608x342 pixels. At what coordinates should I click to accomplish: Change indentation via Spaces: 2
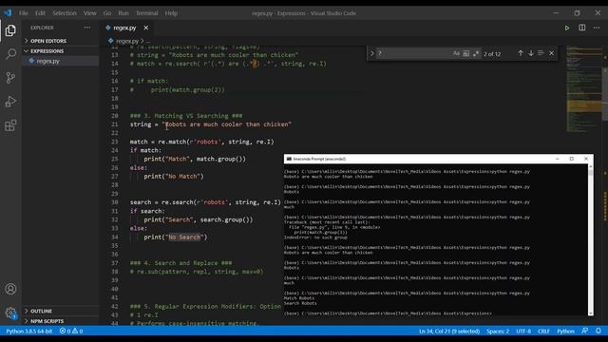[x=498, y=331]
